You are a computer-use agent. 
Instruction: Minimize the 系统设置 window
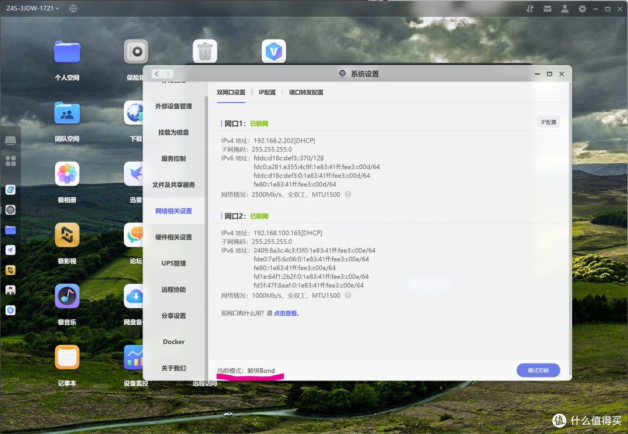tap(537, 74)
